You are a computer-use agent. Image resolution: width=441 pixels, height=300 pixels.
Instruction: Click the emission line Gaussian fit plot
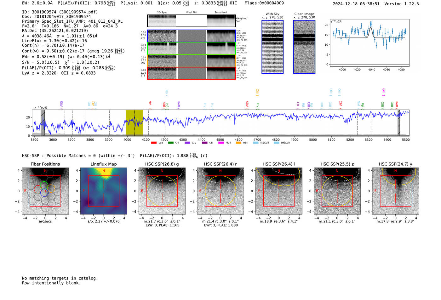click(369, 43)
